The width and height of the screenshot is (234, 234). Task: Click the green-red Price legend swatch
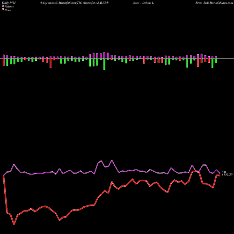click(x=3, y=10)
